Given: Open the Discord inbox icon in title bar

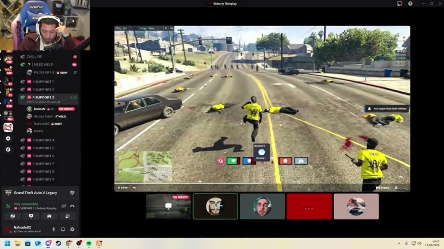Looking at the screenshot, I should 400,3.
